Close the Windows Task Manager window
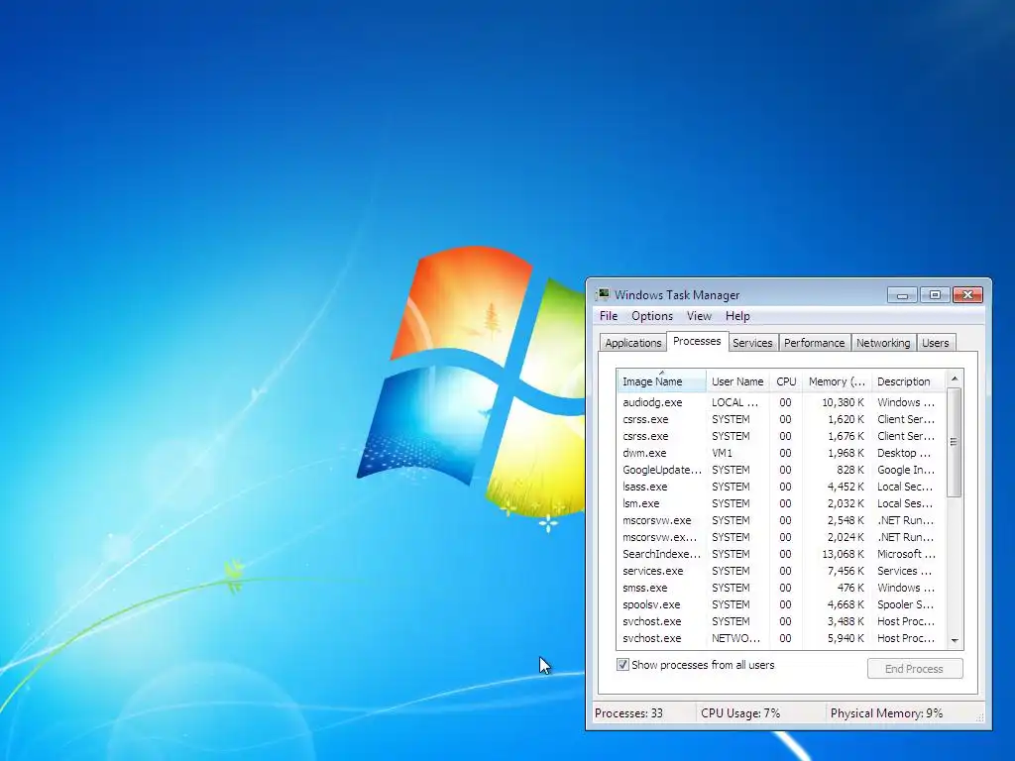Screen dimensions: 1015x761 click(967, 295)
